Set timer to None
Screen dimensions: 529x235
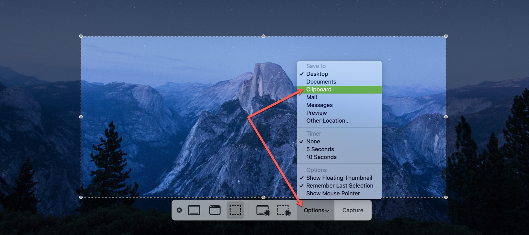[339, 141]
